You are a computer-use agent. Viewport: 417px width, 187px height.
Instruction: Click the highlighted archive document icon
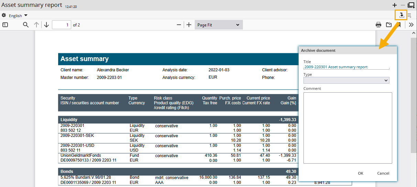(401, 15)
